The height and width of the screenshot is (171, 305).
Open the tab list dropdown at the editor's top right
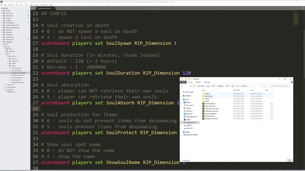[303, 8]
